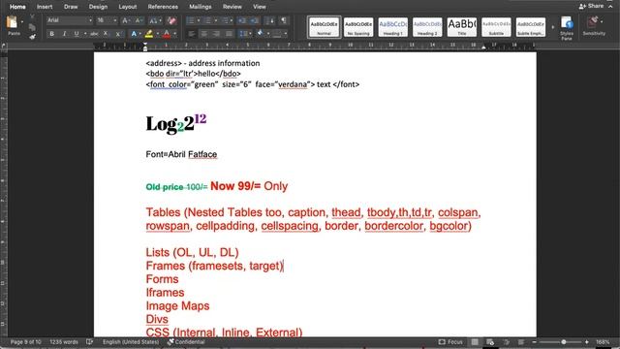Apply subscript formatting
The width and height of the screenshot is (620, 349).
(x=106, y=34)
